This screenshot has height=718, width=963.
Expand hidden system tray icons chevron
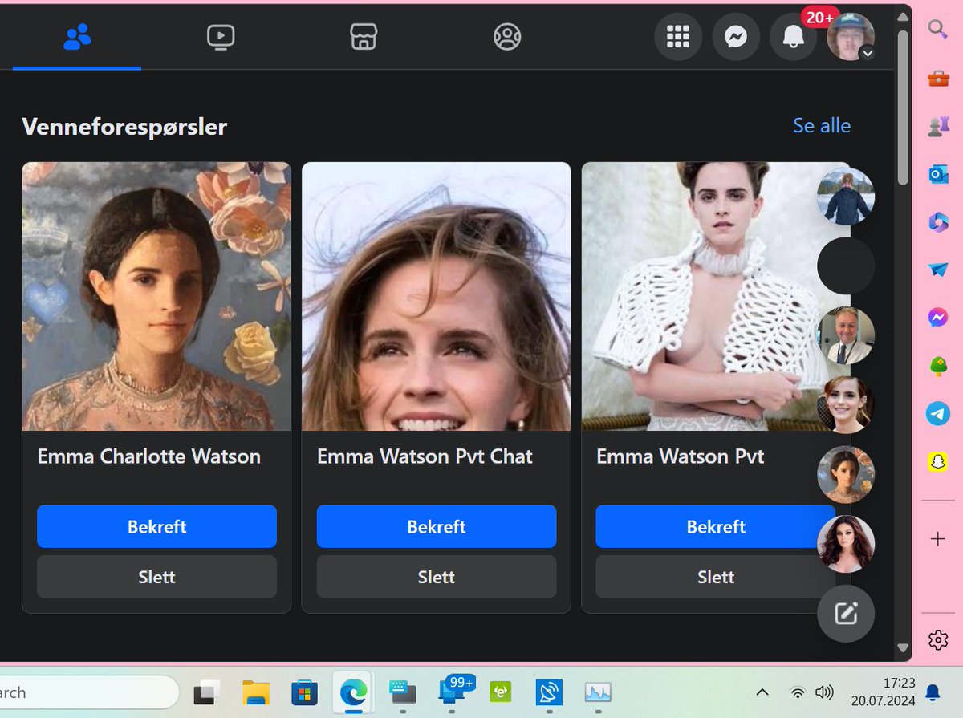[x=762, y=692]
